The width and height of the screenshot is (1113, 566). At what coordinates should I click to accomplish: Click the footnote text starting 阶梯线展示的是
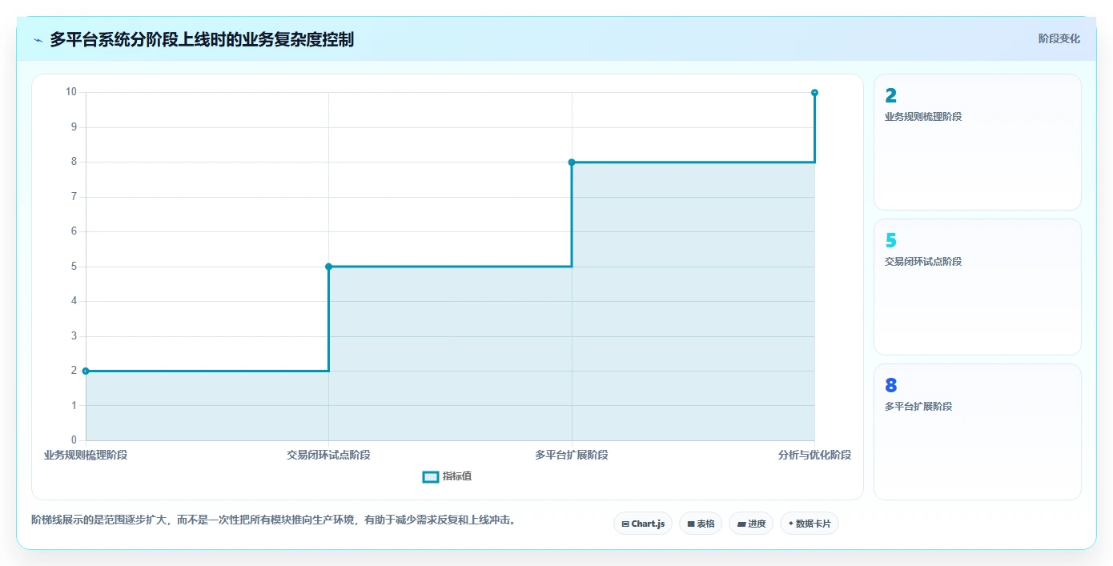tap(275, 520)
